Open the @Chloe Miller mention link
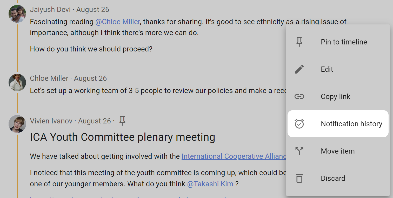Image resolution: width=393 pixels, height=198 pixels. (118, 22)
